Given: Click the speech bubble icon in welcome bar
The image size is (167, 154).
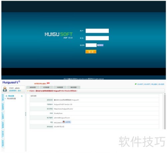Looking at the screenshot, I should 28,91.
